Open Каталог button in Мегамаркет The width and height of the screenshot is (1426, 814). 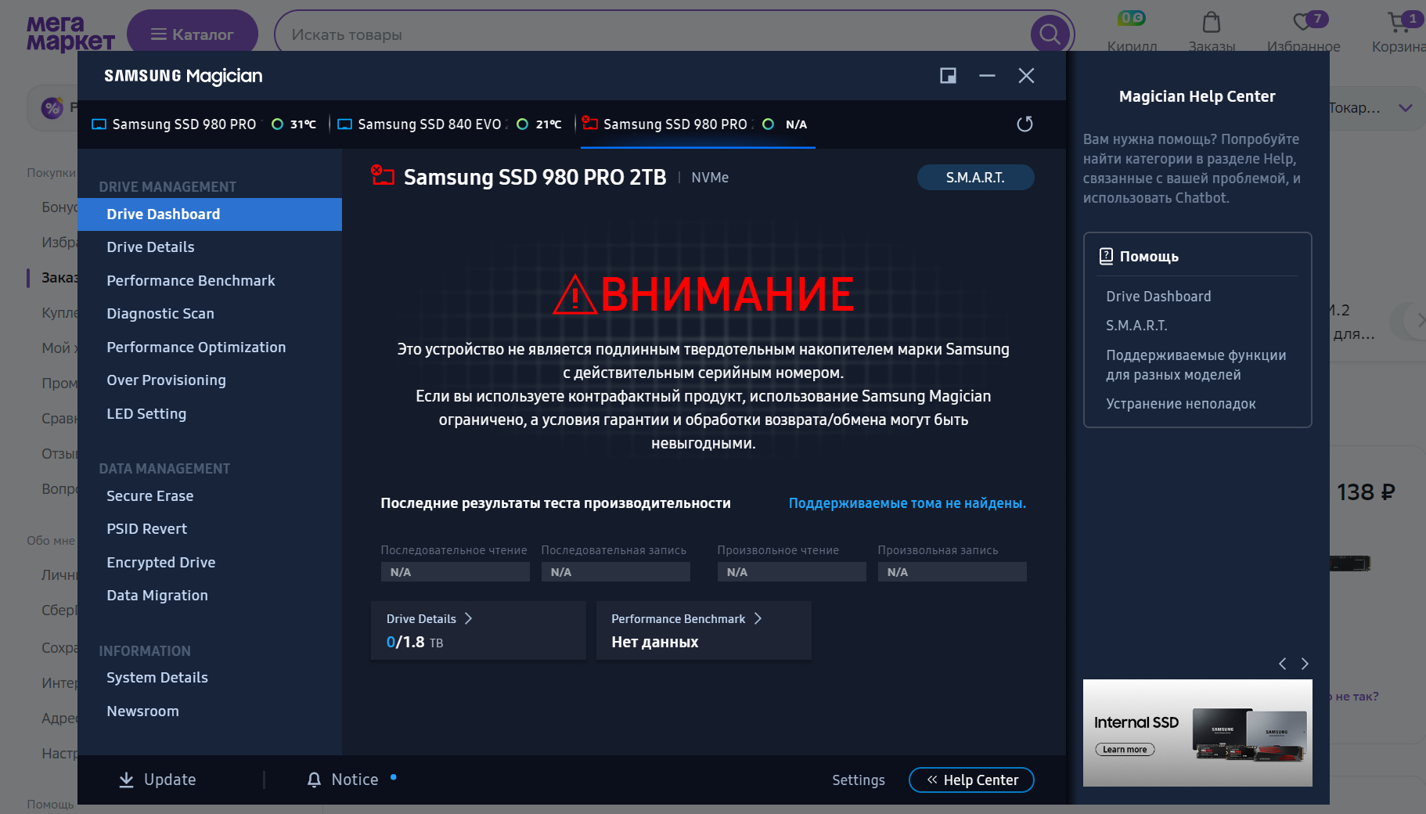pyautogui.click(x=193, y=34)
